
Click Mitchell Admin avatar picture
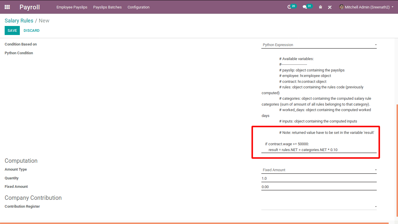[341, 7]
